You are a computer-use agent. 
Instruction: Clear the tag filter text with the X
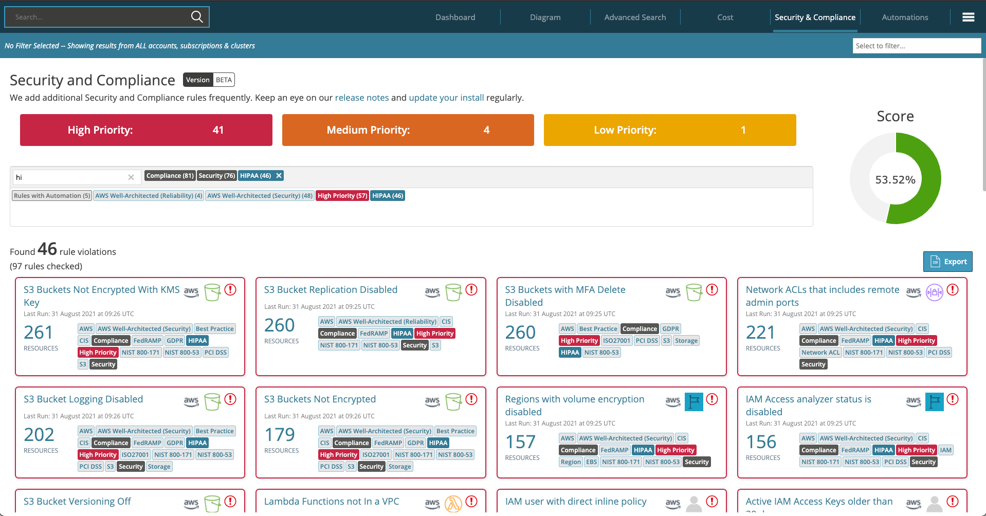click(131, 177)
